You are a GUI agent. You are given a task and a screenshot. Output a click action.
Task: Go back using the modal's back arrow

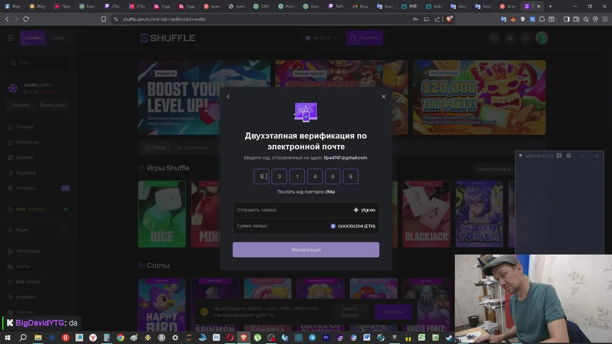(228, 97)
